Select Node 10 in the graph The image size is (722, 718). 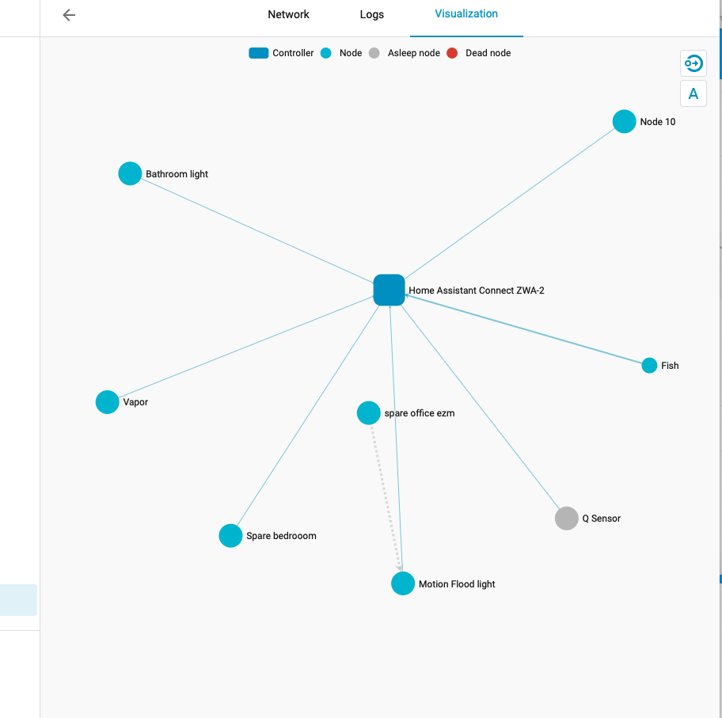pos(624,121)
